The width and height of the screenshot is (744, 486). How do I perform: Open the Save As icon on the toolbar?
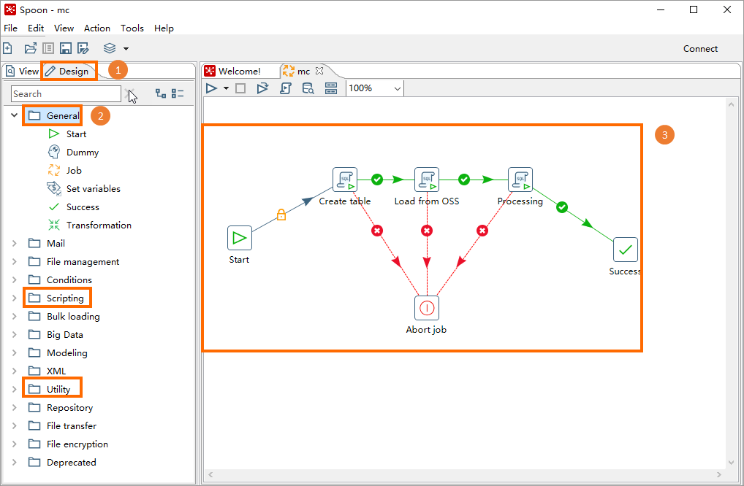tap(83, 48)
